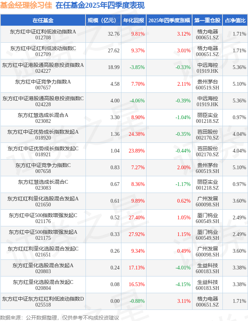Select the 32.76 fund size cell
The width and height of the screenshot is (248, 321).
pos(114,34)
